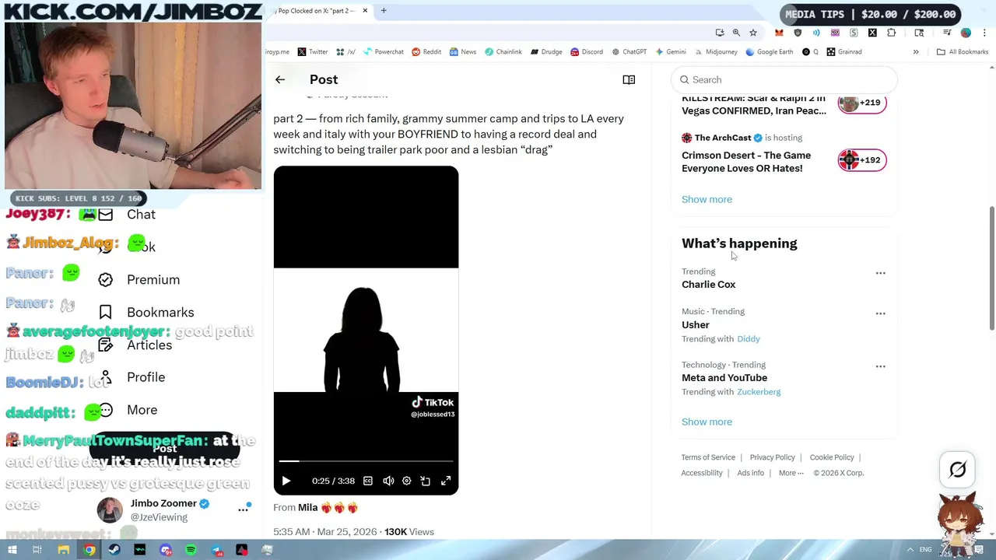Image resolution: width=996 pixels, height=560 pixels.
Task: Open Zuckerberg related trend link
Action: pos(759,392)
